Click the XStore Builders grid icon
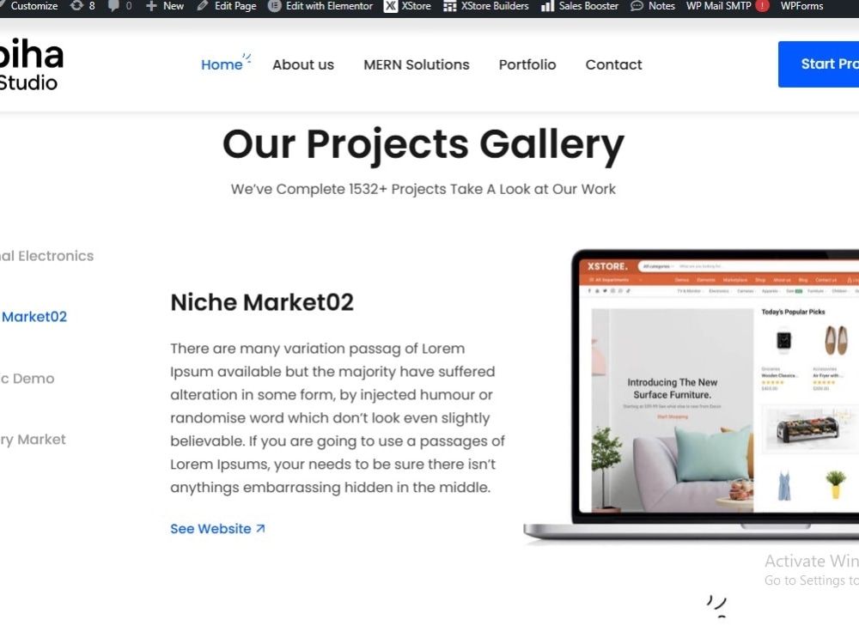859x644 pixels. point(450,6)
